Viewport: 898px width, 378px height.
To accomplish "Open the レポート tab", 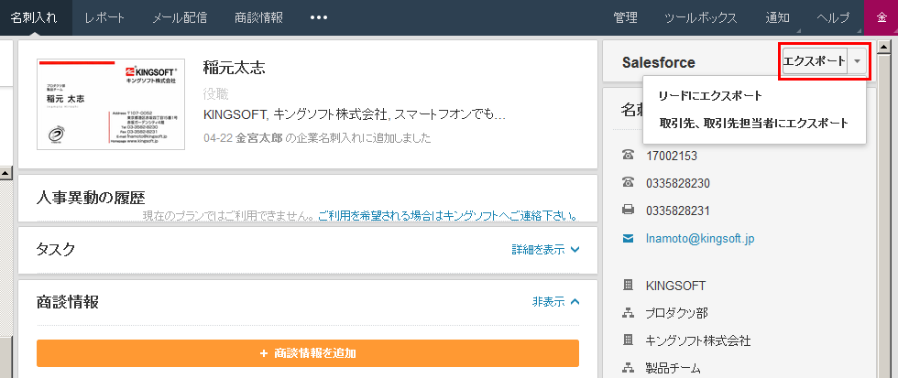I will [x=104, y=17].
